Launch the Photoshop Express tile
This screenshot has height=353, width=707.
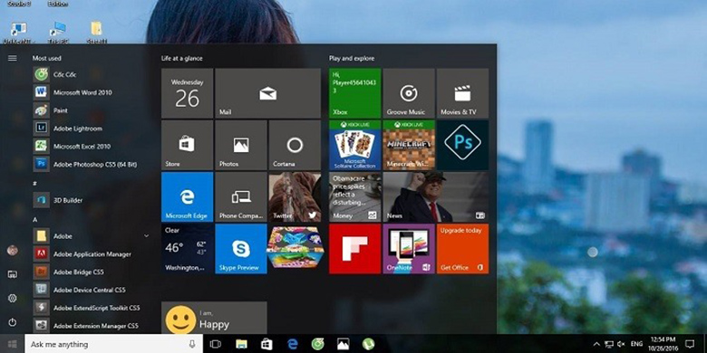[x=462, y=145]
